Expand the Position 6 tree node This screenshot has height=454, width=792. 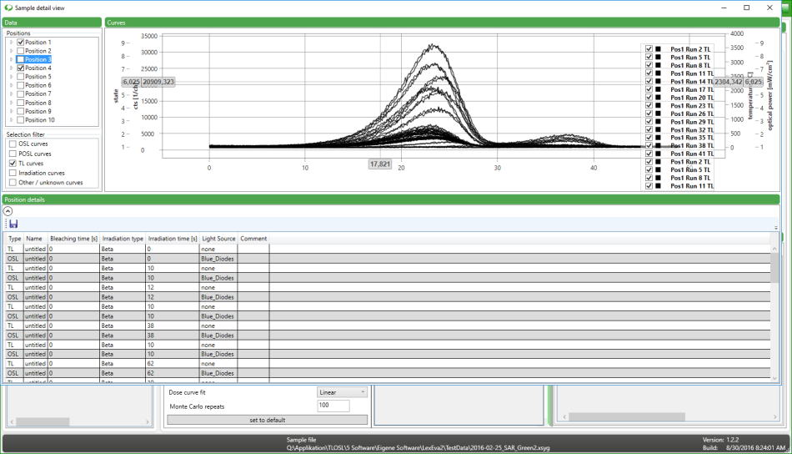click(11, 85)
